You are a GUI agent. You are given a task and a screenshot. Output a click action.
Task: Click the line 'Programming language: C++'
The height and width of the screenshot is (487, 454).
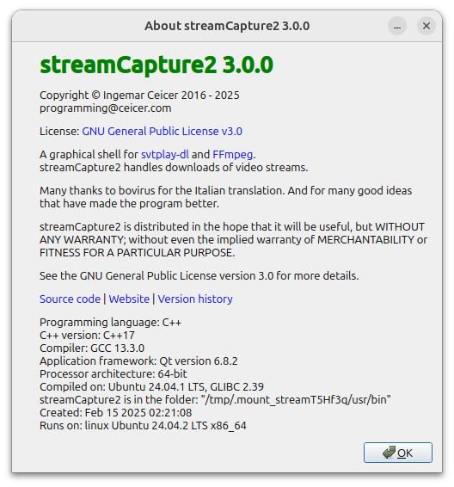[110, 323]
